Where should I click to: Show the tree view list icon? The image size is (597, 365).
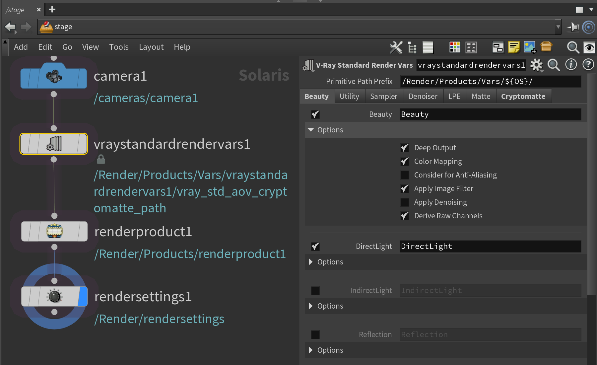[412, 47]
